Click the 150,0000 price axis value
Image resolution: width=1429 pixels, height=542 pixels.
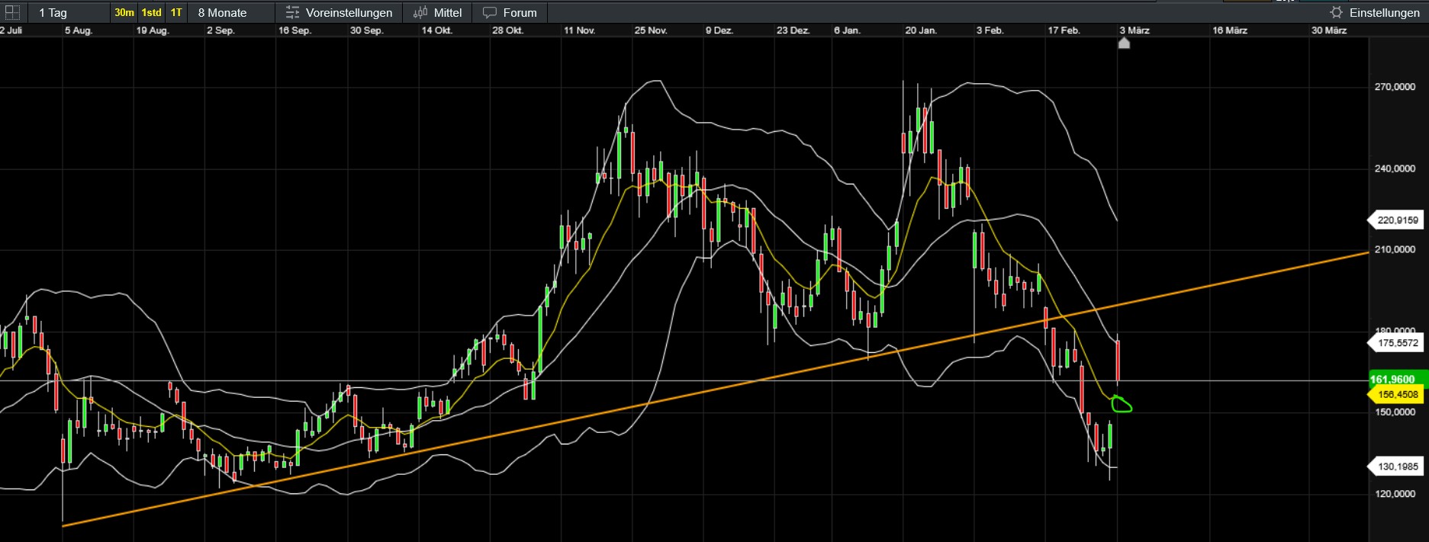tap(1395, 412)
